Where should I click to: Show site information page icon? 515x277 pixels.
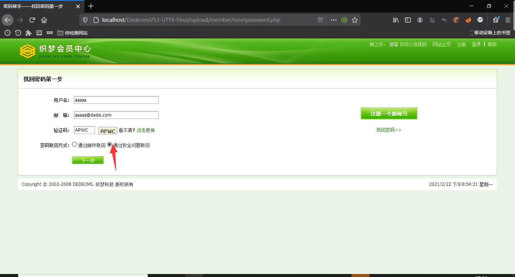(96, 20)
